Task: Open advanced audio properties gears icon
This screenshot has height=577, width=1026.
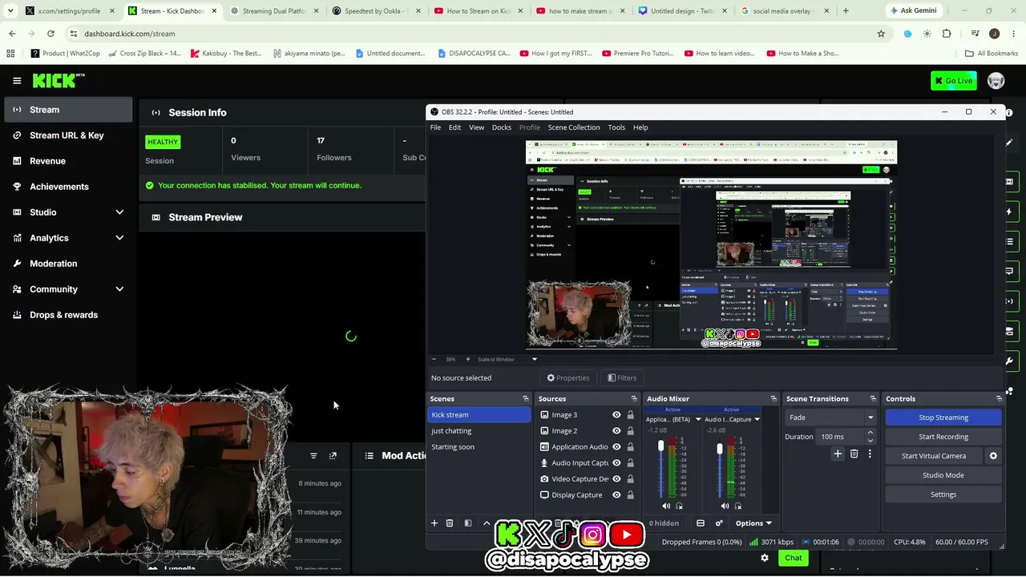Action: 719,523
